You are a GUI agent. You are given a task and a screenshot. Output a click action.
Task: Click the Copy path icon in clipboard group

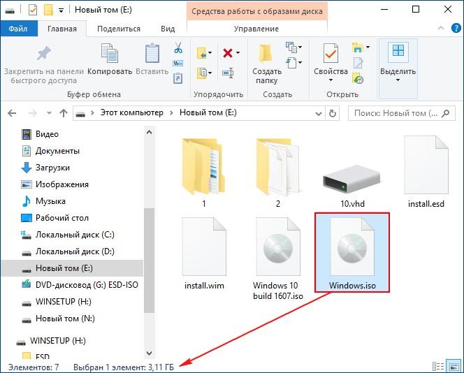click(x=178, y=63)
